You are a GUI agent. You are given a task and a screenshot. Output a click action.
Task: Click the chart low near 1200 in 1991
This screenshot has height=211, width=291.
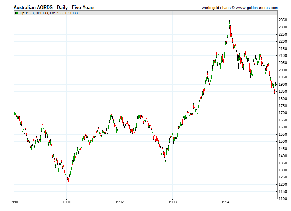coord(69,184)
